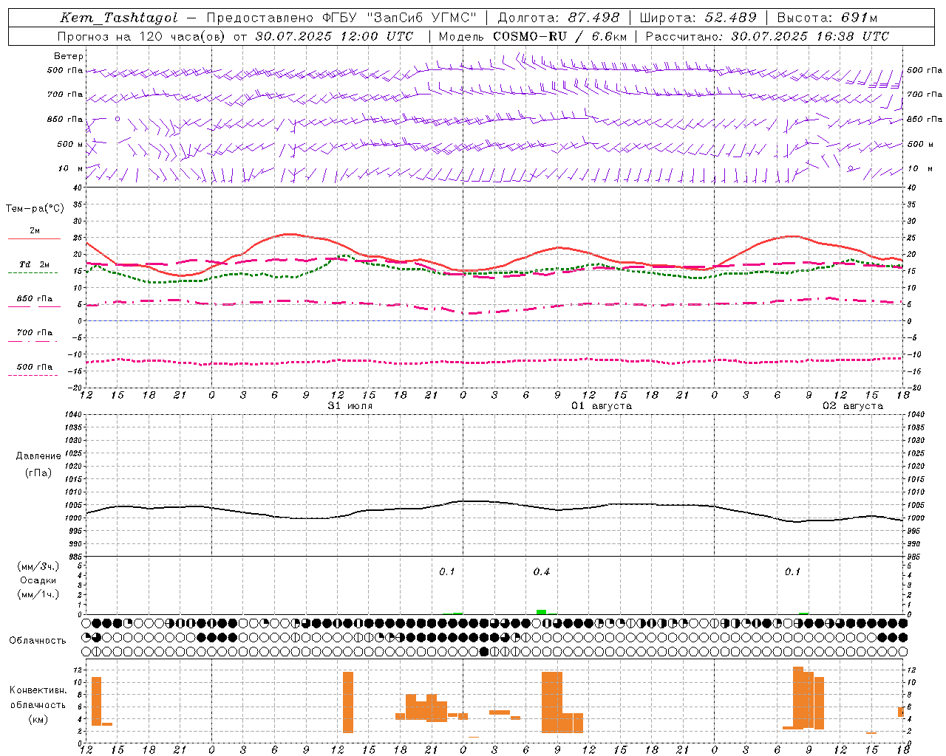
Task: Click the "Давление" pressure panel label
Action: point(38,456)
